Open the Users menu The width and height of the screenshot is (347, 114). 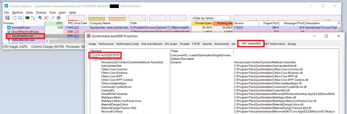click(62, 12)
